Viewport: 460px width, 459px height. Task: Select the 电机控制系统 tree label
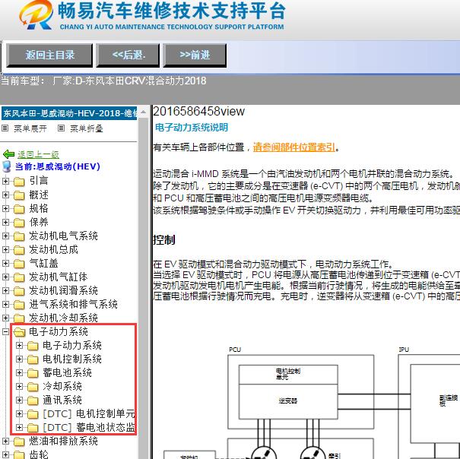click(x=72, y=359)
